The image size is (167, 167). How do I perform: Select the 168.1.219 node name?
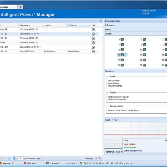coord(4,47)
